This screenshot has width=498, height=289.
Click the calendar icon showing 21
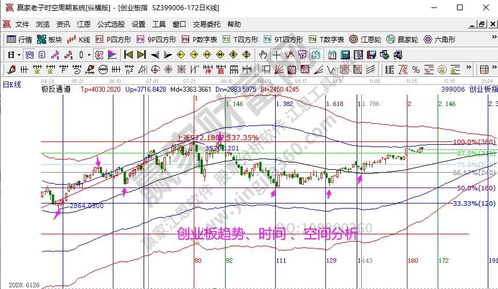click(x=332, y=55)
